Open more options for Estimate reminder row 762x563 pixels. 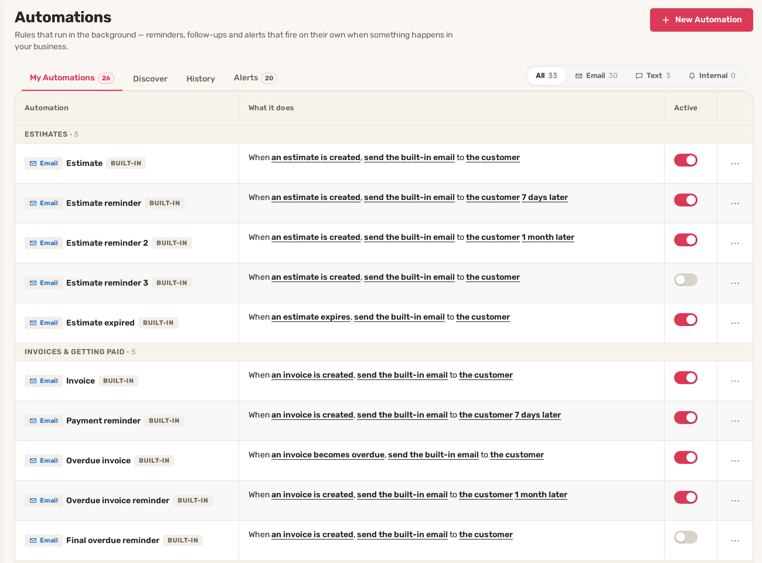pyautogui.click(x=735, y=204)
